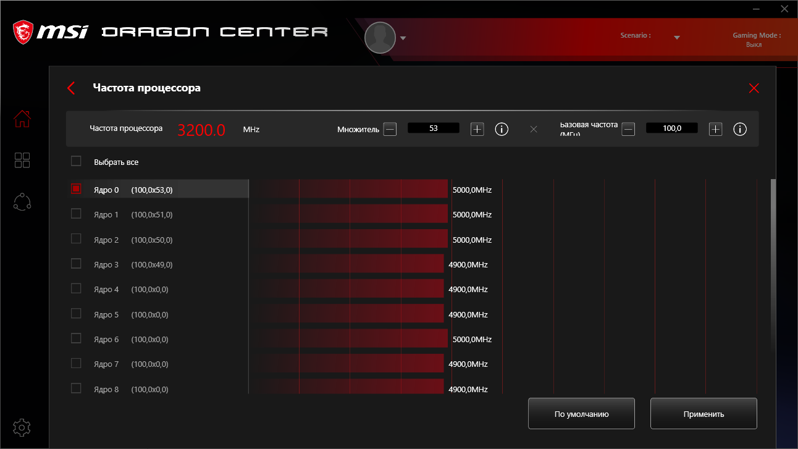The height and width of the screenshot is (449, 798).
Task: Open settings gear in sidebar
Action: point(22,427)
